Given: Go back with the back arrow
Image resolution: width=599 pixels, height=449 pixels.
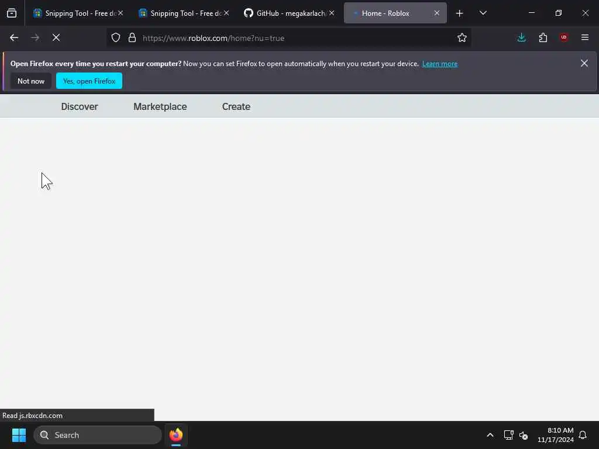Looking at the screenshot, I should coord(14,38).
